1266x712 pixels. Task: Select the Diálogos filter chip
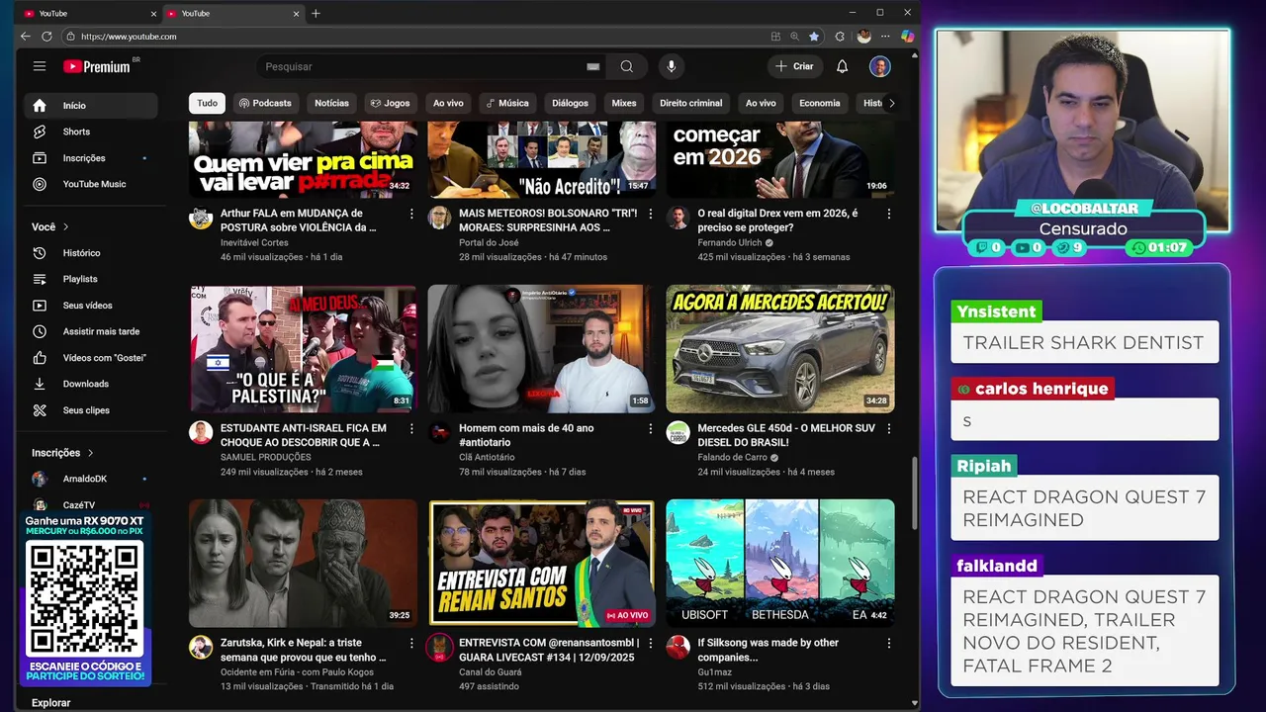tap(570, 103)
